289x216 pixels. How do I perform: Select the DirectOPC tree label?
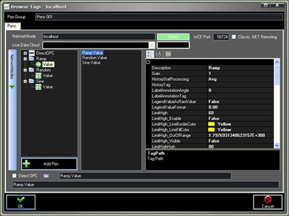pyautogui.click(x=45, y=53)
